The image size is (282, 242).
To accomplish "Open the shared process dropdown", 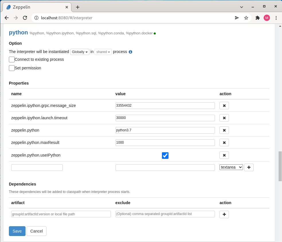I will click(103, 52).
